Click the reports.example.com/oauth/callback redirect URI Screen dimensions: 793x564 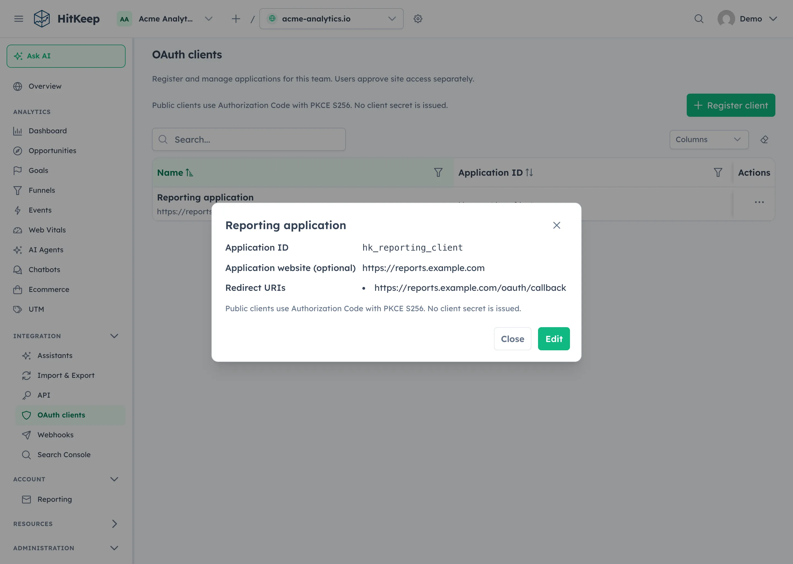(x=470, y=288)
